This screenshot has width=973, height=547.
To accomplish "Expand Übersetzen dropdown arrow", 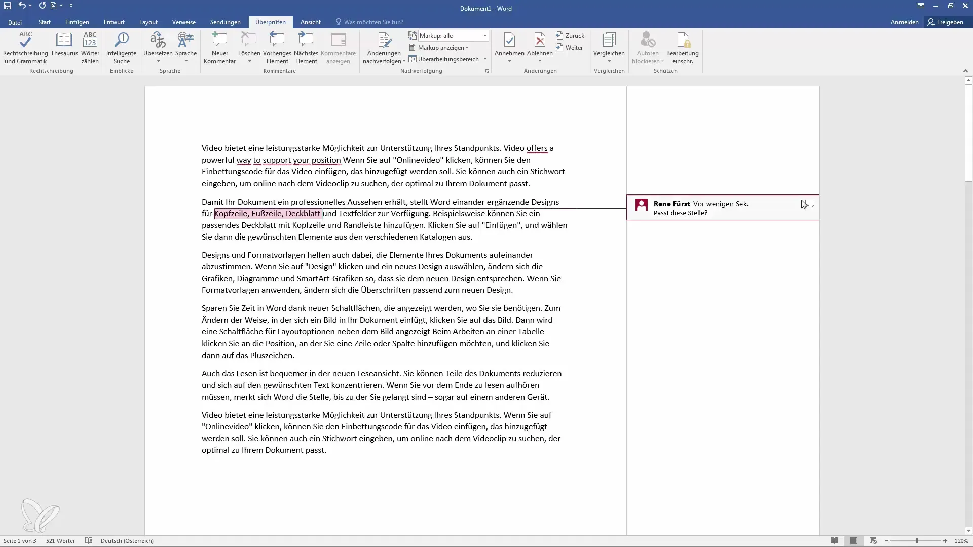I will click(x=158, y=61).
